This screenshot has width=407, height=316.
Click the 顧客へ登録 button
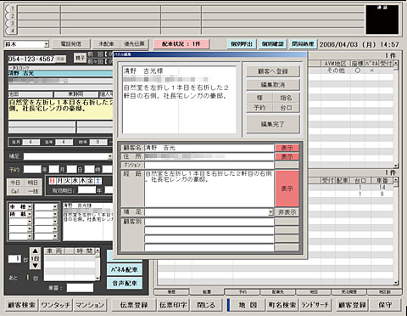[x=273, y=71]
